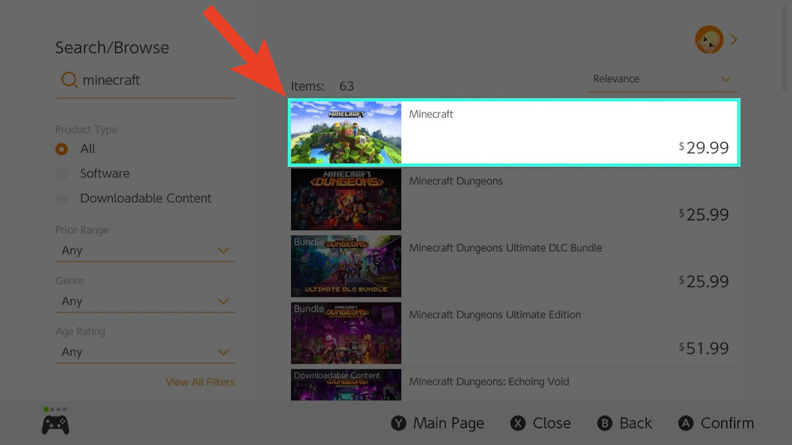
Task: Open the Relevance sort dropdown
Action: click(x=662, y=79)
